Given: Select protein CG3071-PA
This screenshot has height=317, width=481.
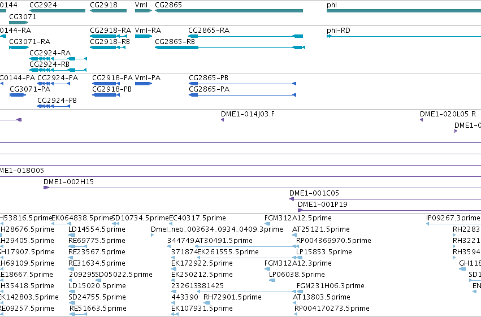Looking at the screenshot, I should click(18, 95).
